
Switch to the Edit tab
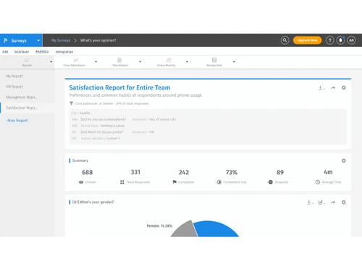click(5, 52)
